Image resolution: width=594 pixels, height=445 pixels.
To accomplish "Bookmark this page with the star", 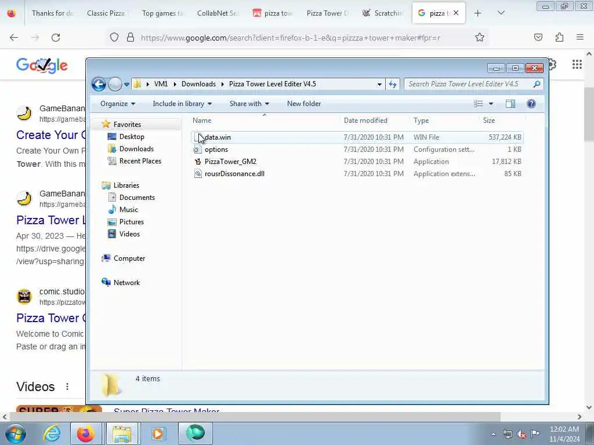I will point(480,38).
